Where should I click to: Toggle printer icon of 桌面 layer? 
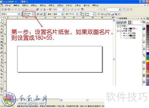126,36
